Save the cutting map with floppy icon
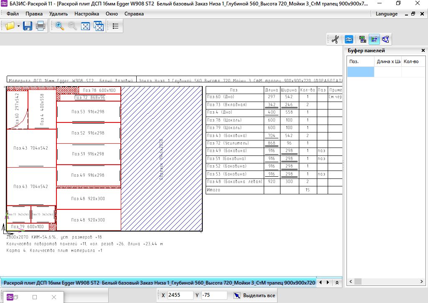 (x=28, y=26)
